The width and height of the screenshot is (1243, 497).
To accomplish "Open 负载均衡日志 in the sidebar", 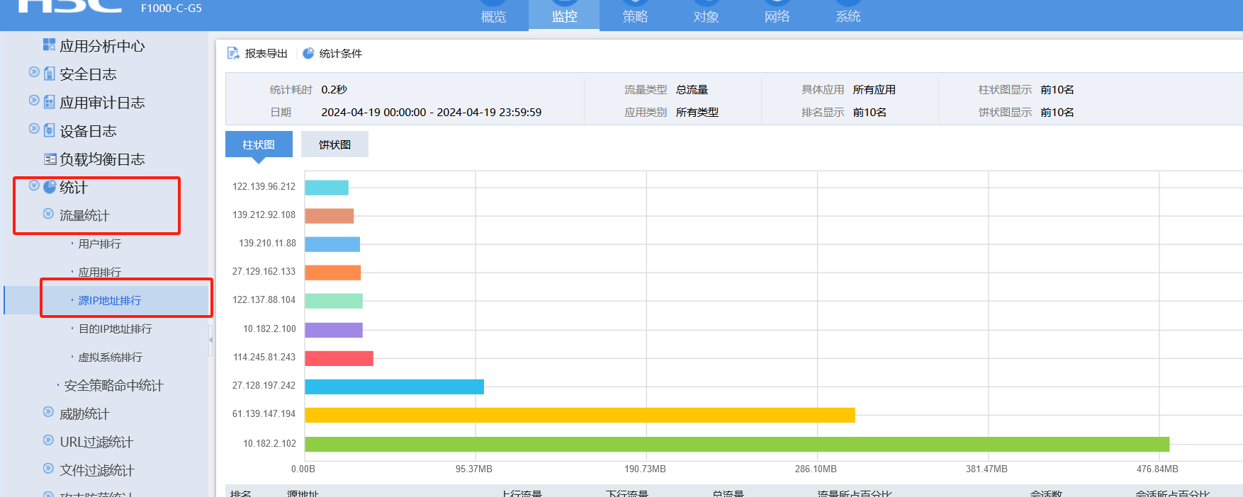I will [x=102, y=159].
